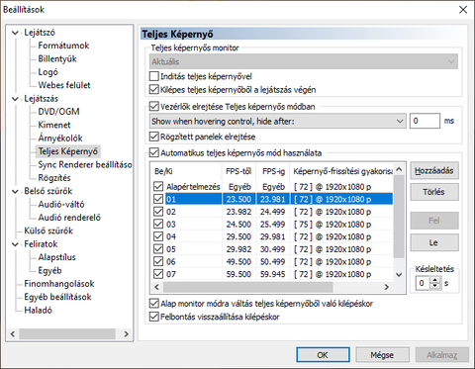This screenshot has height=369, width=475.
Task: Toggle 'Alap monitor módra váltás' checkbox
Action: (x=154, y=304)
